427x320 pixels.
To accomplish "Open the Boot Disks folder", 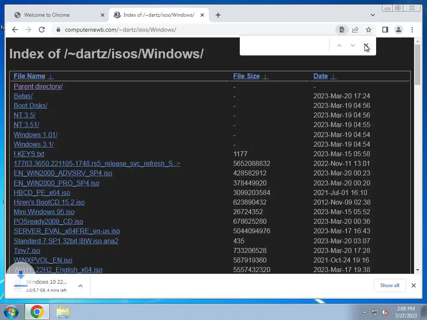I will click(30, 105).
